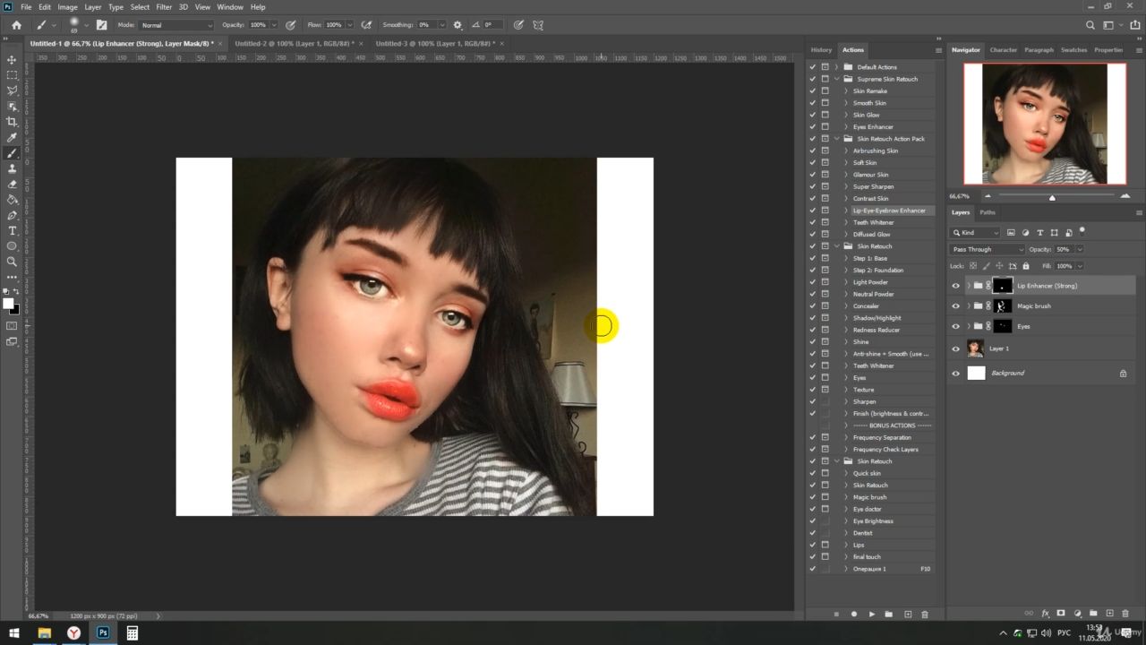Viewport: 1146px width, 645px height.
Task: Select the Airbrushing Skin action
Action: pyautogui.click(x=875, y=150)
